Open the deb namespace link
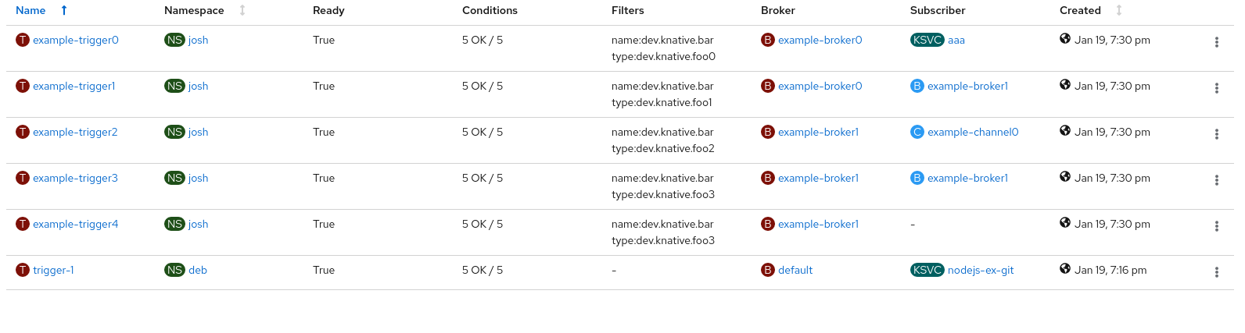The width and height of the screenshot is (1245, 333). coord(198,270)
